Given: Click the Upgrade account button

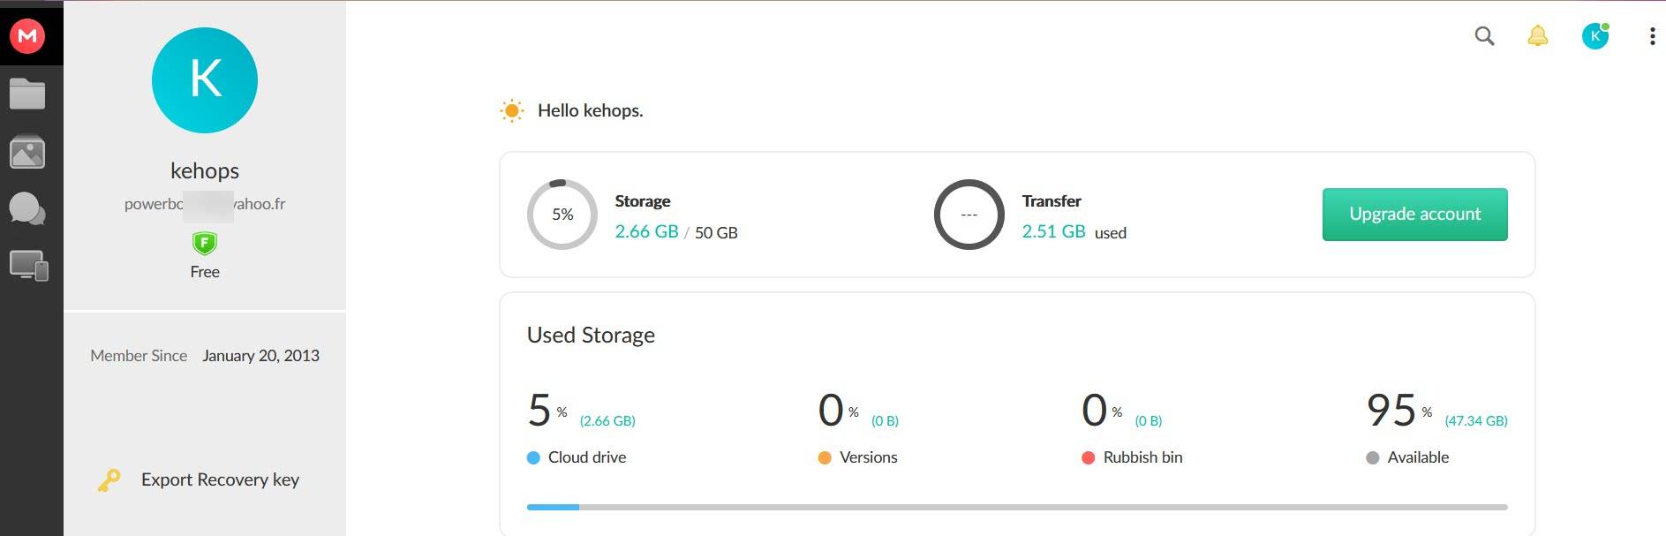Looking at the screenshot, I should pos(1414,214).
